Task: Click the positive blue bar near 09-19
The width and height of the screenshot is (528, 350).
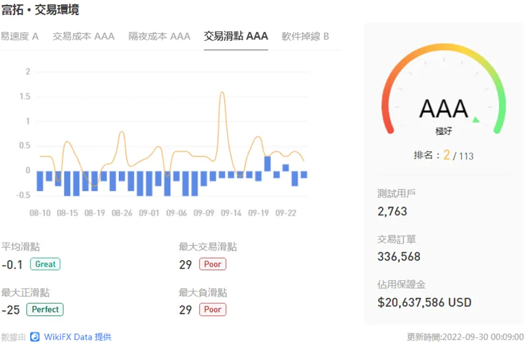Action: [267, 164]
